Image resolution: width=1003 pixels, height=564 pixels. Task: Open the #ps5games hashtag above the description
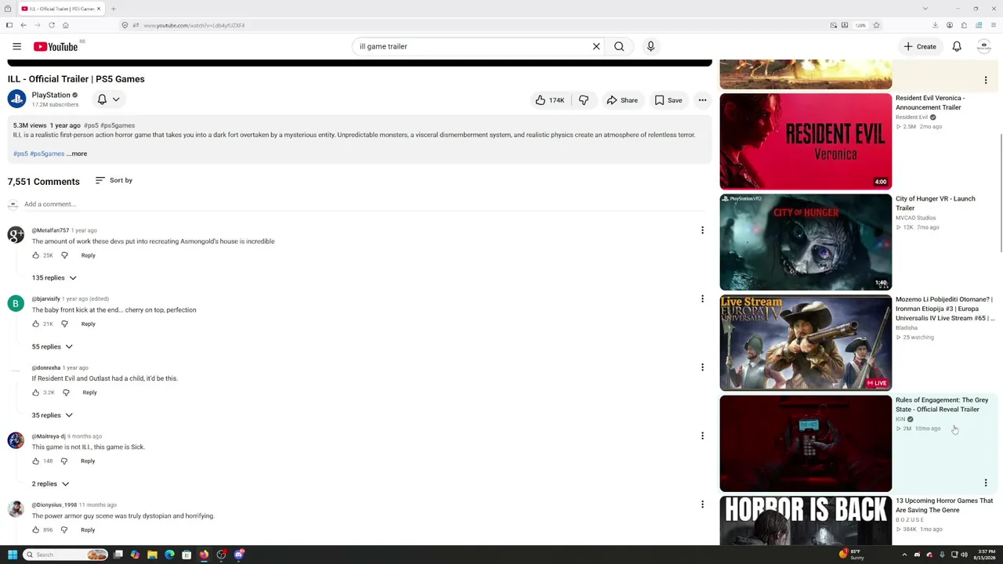[x=118, y=125]
